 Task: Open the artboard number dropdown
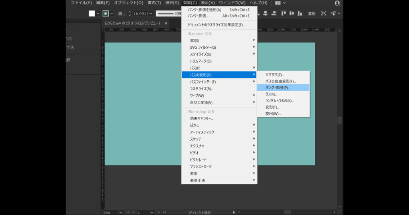(152, 212)
